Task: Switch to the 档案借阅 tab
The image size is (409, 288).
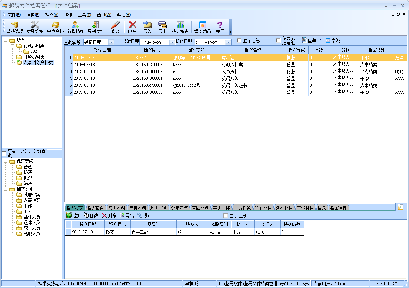Action: pos(96,208)
